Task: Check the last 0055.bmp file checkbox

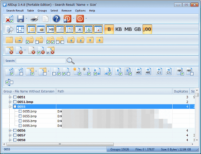Action: (20, 126)
